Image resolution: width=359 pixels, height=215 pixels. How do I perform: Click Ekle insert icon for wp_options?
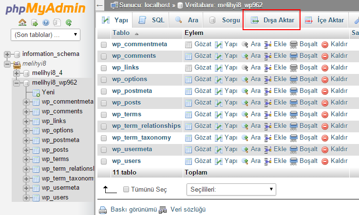pyautogui.click(x=267, y=80)
